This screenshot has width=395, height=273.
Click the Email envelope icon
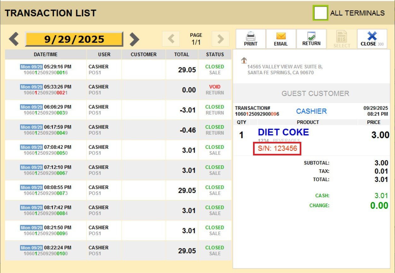(x=280, y=36)
